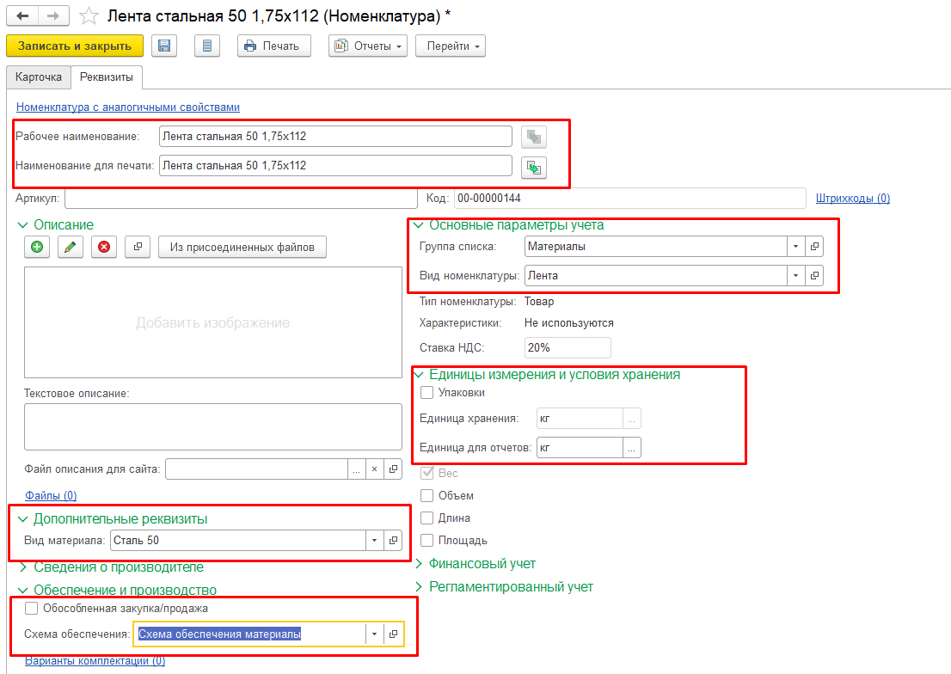Open the Варианты комплектации (0) link
Viewport: 951px width, 674px height.
pyautogui.click(x=95, y=660)
